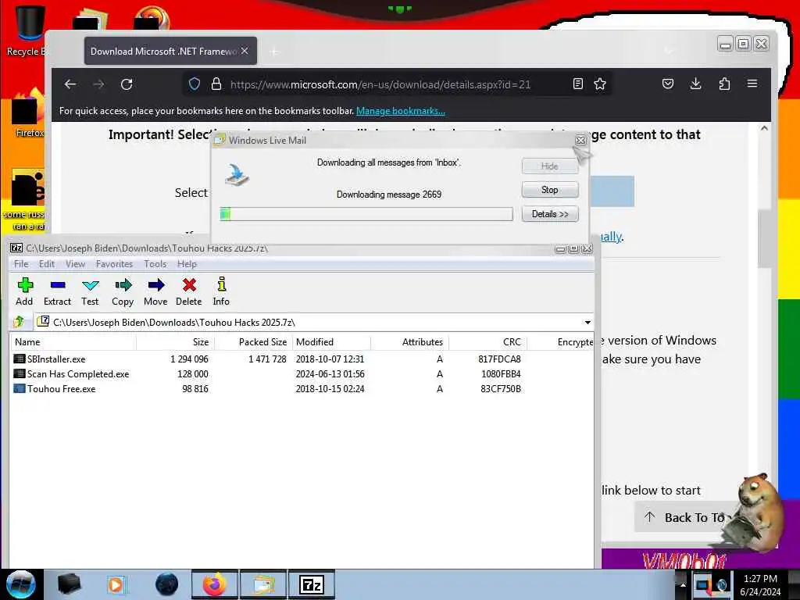Open the Firefox taskbar button
The width and height of the screenshot is (800, 600).
[x=215, y=584]
